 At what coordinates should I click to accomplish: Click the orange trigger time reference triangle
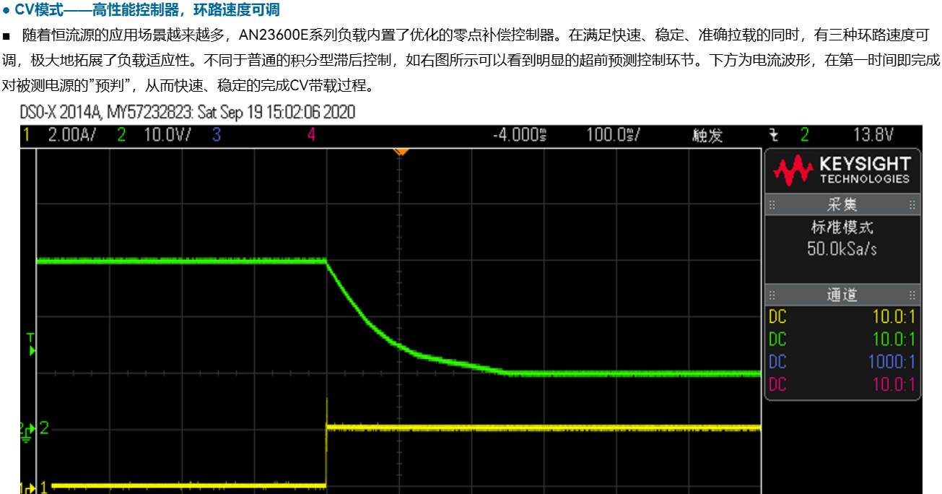(401, 151)
